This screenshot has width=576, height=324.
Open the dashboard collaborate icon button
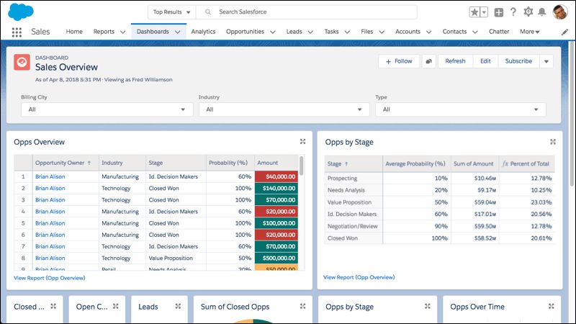click(x=428, y=61)
